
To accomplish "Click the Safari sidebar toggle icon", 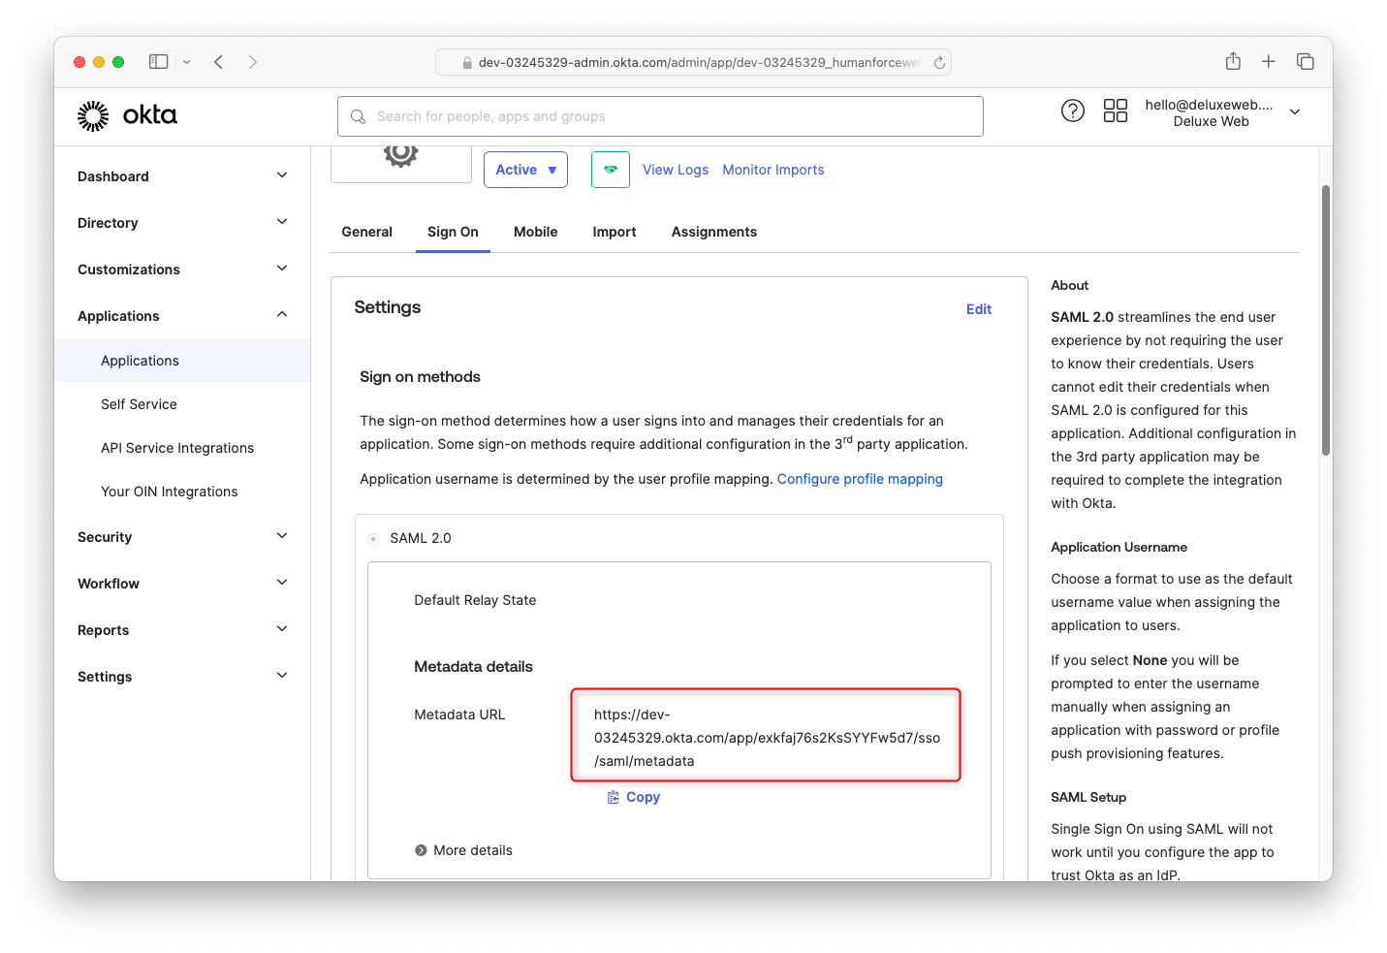I will coord(159,62).
